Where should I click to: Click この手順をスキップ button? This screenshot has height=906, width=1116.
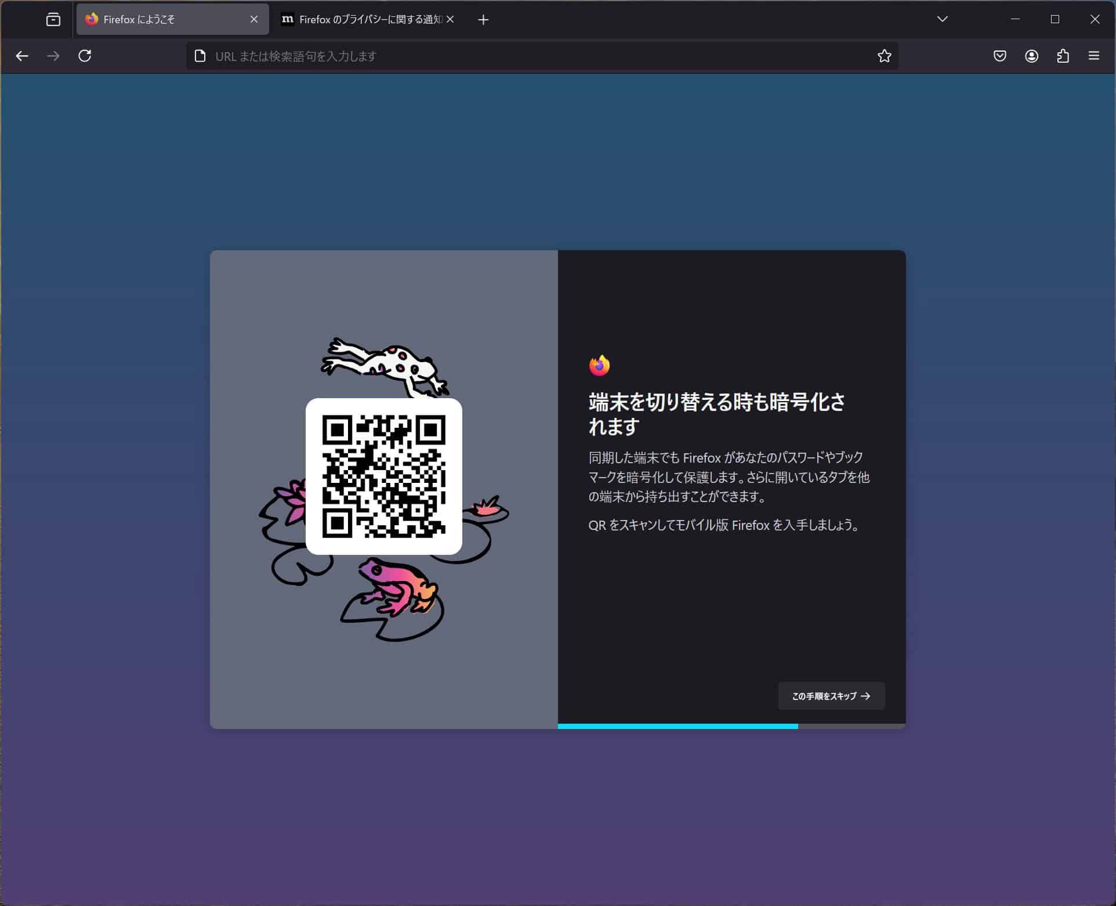(x=831, y=696)
